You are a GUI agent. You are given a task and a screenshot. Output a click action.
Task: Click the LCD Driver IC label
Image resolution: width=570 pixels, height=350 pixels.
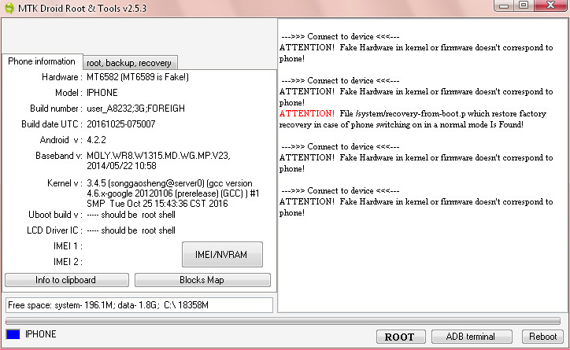(x=54, y=230)
